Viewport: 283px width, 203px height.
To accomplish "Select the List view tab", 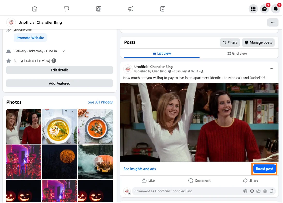I will pos(162,53).
